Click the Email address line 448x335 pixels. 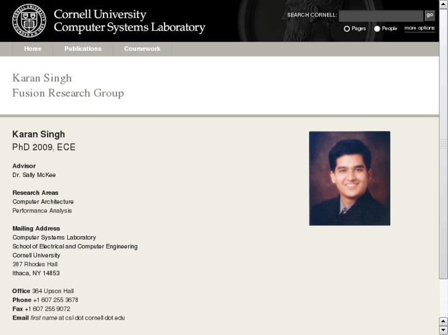coord(68,318)
